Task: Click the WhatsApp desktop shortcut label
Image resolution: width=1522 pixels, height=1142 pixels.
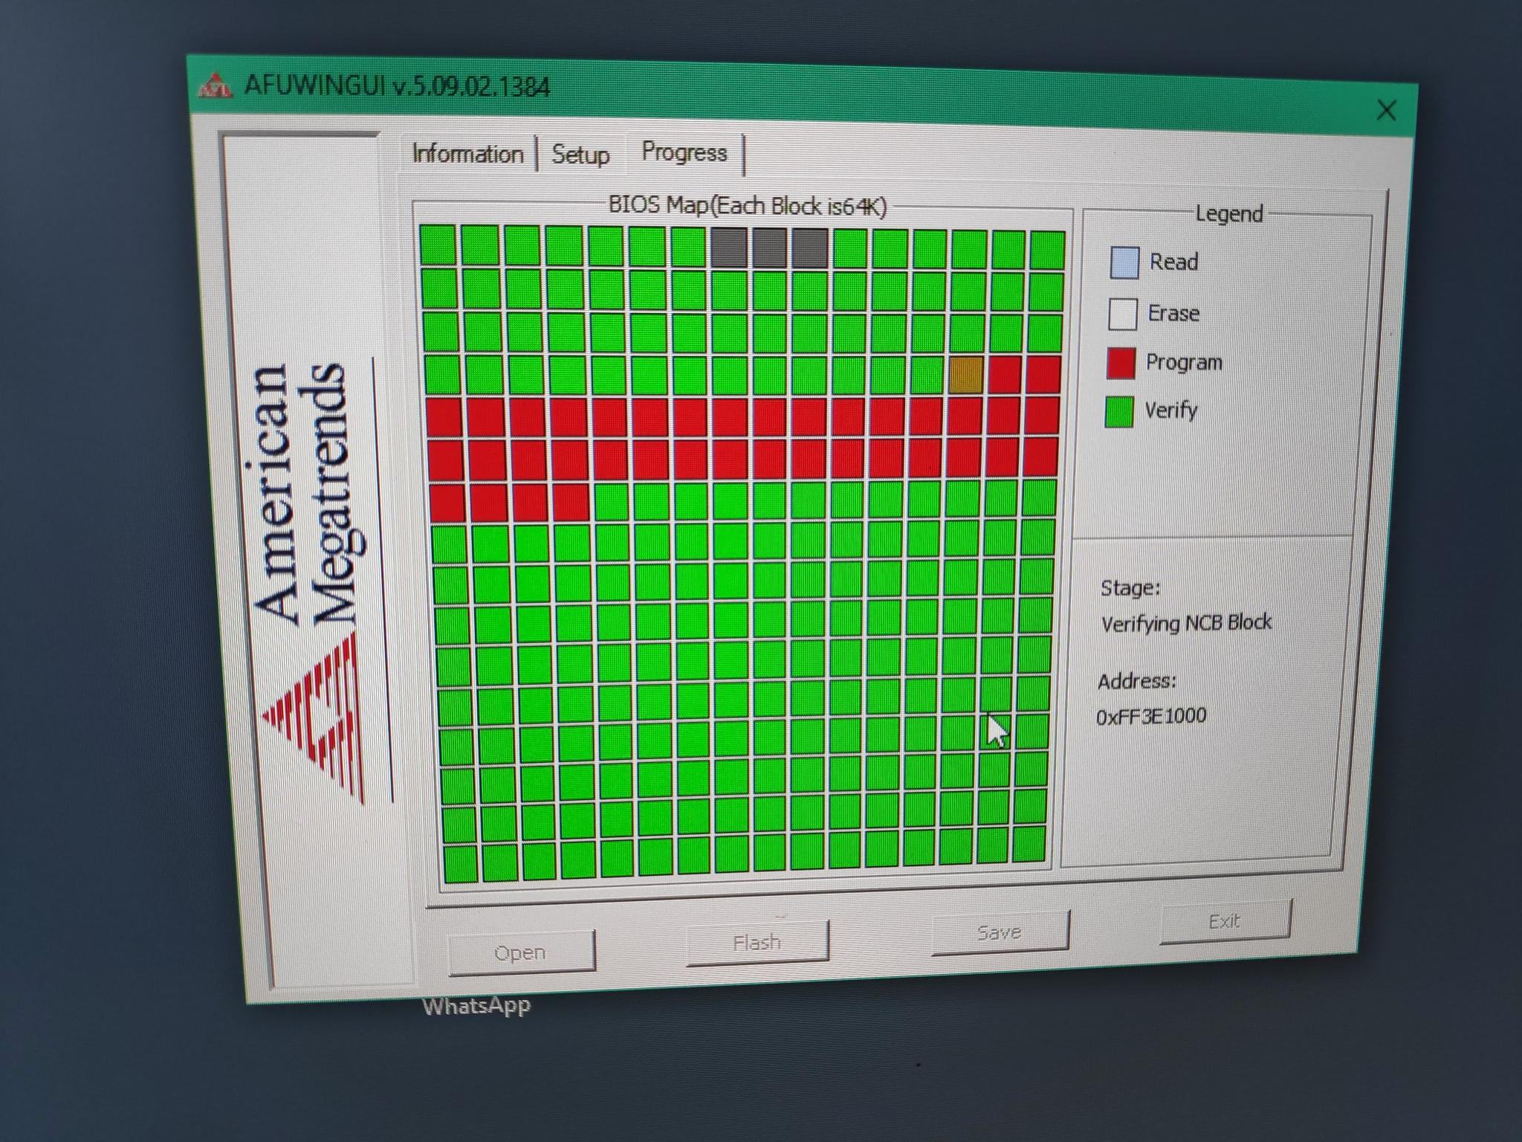Action: coord(476,1006)
